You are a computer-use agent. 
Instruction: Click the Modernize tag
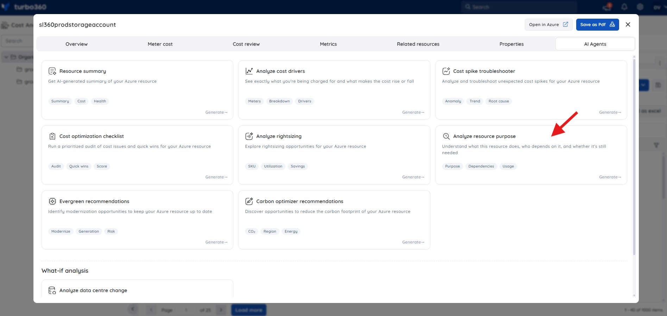[x=61, y=231]
